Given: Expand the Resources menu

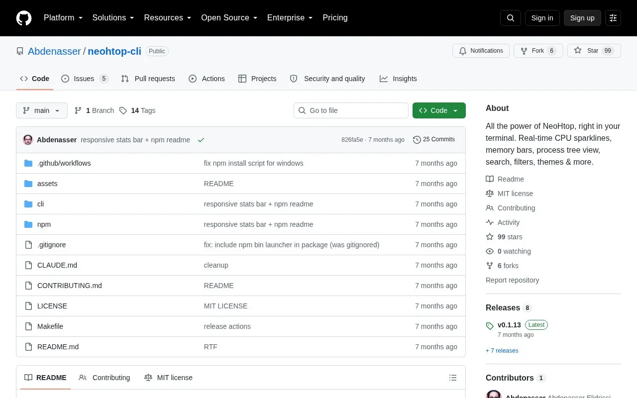Looking at the screenshot, I should coord(168,18).
